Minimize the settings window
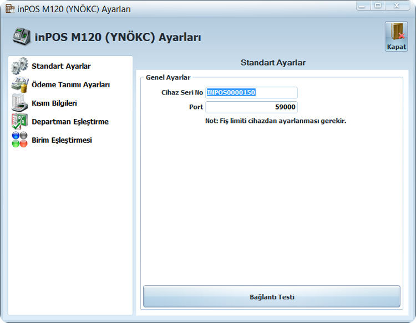 [x=363, y=6]
